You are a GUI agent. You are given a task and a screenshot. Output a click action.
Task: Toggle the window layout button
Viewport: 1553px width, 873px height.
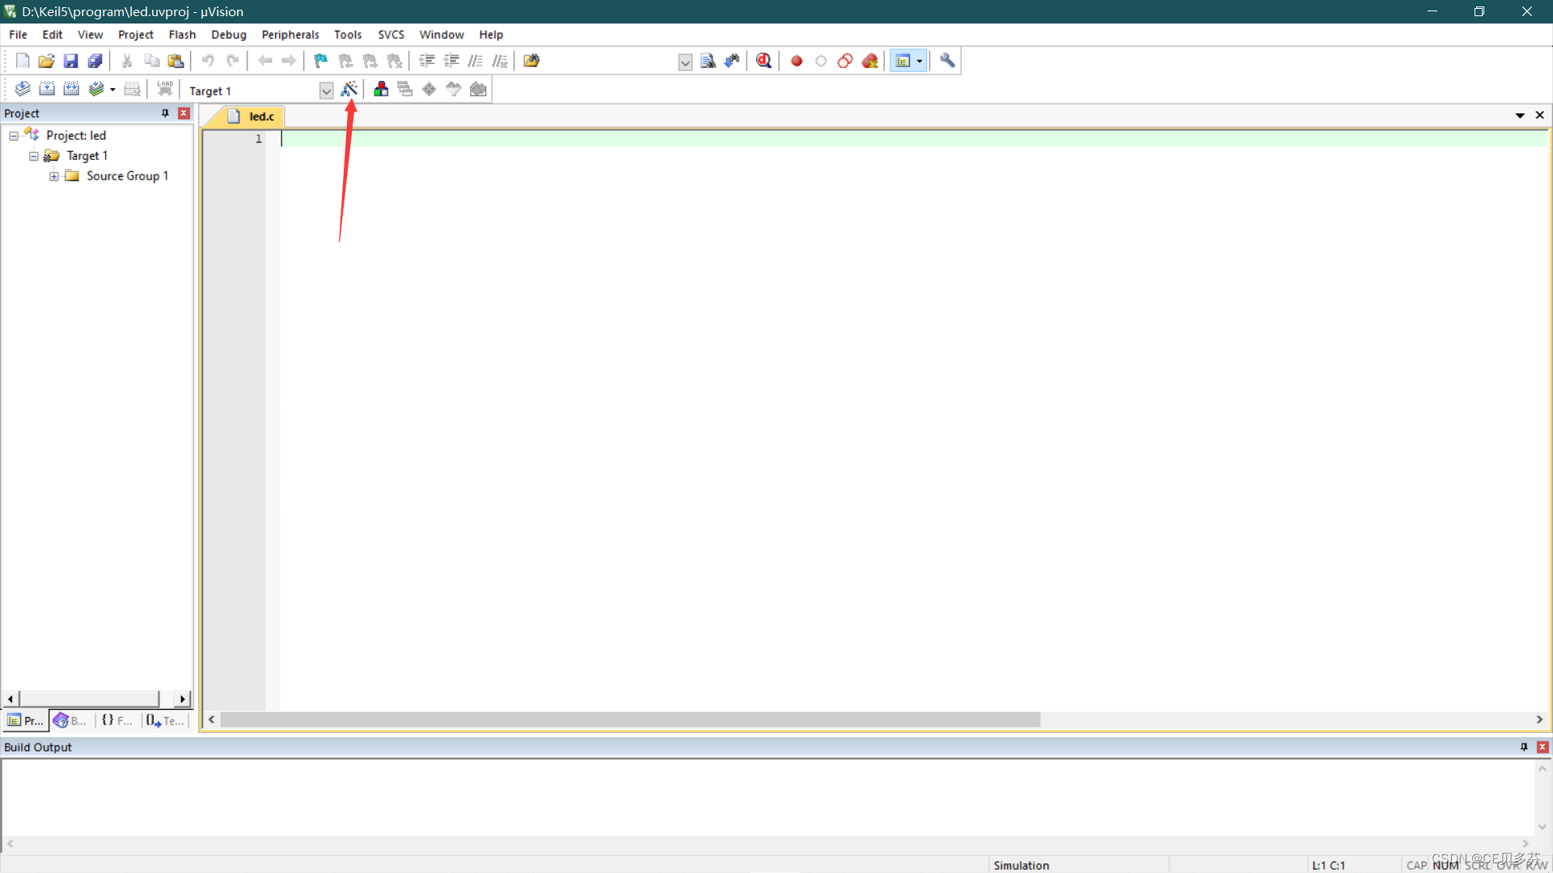903,61
